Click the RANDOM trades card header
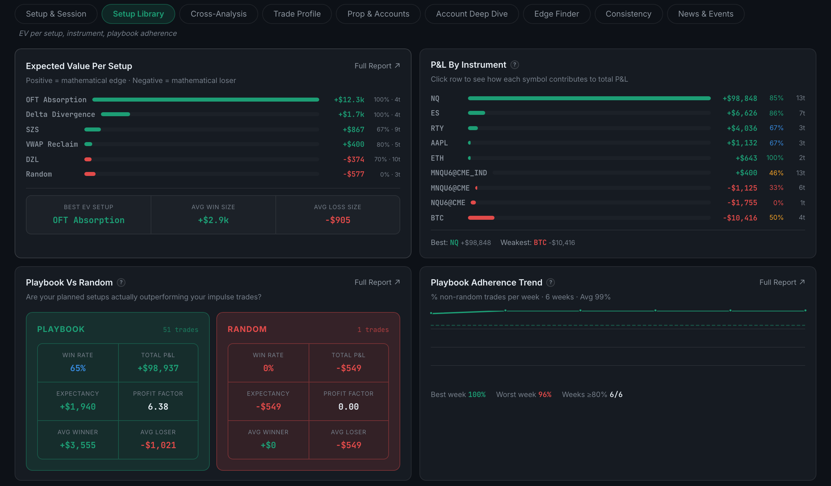The image size is (831, 486). [x=308, y=329]
